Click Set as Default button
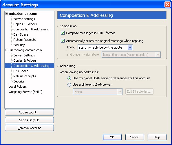 29,120
